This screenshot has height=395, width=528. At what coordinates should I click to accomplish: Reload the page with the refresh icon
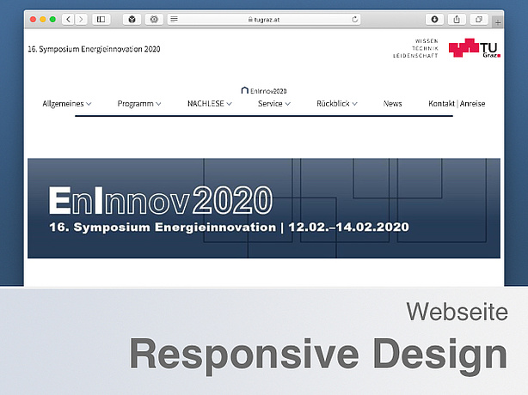tap(355, 19)
